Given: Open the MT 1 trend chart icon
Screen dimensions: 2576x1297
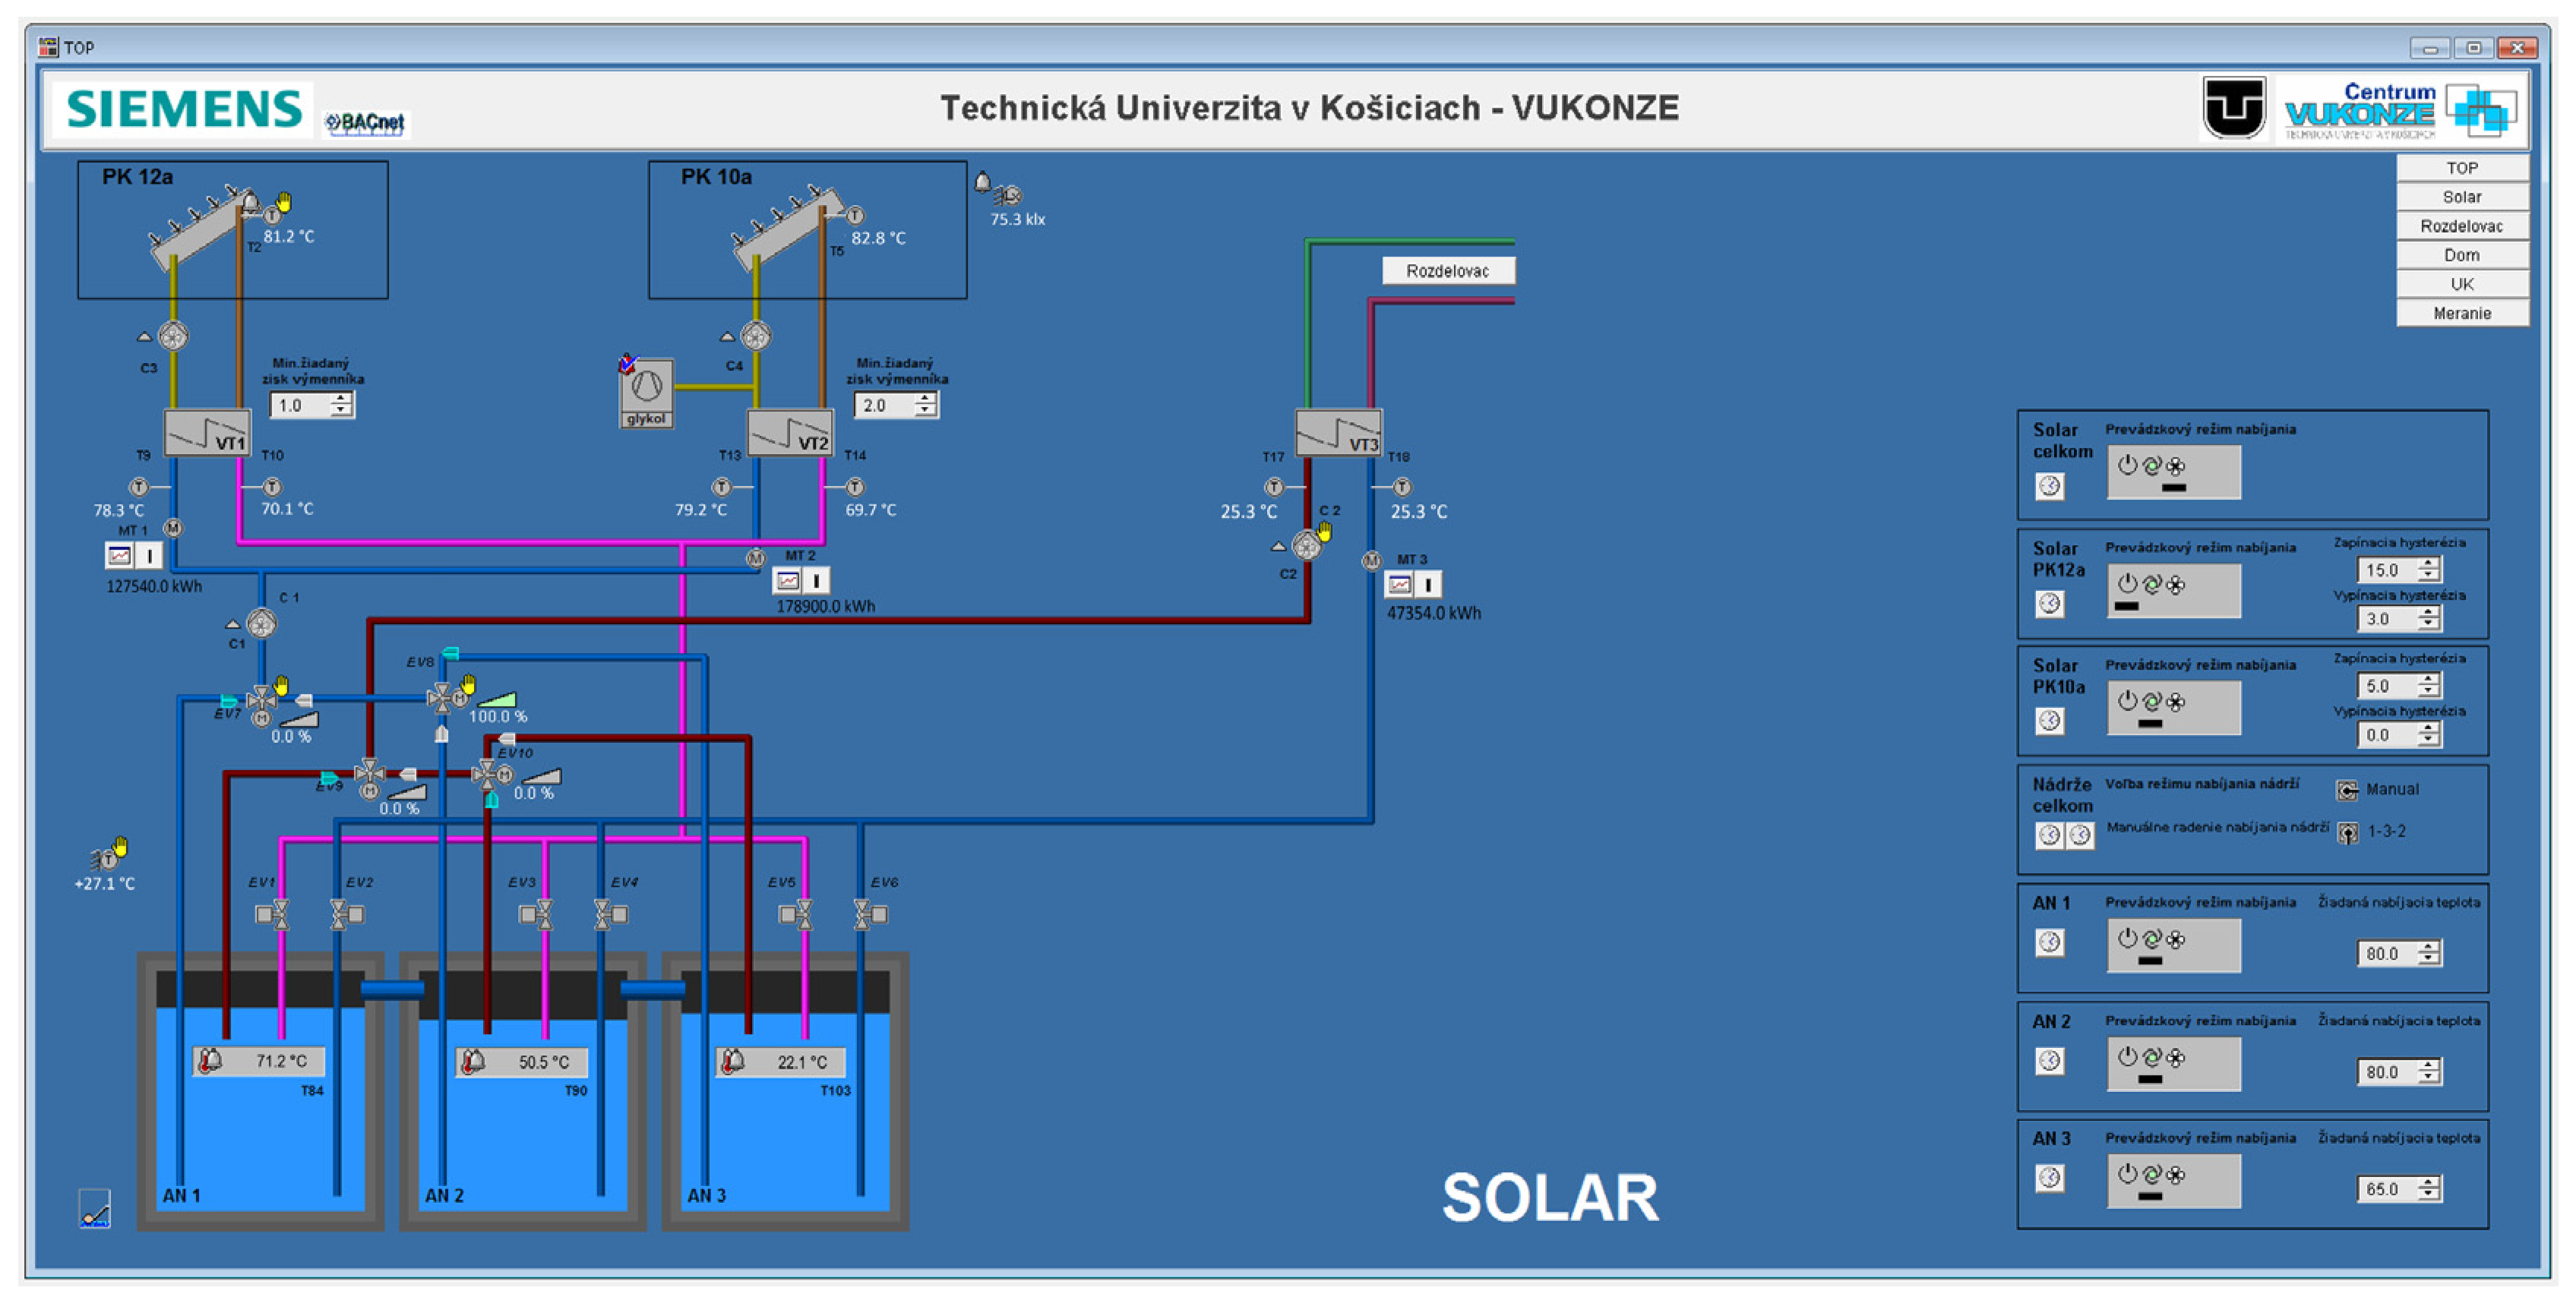Looking at the screenshot, I should click(x=120, y=555).
